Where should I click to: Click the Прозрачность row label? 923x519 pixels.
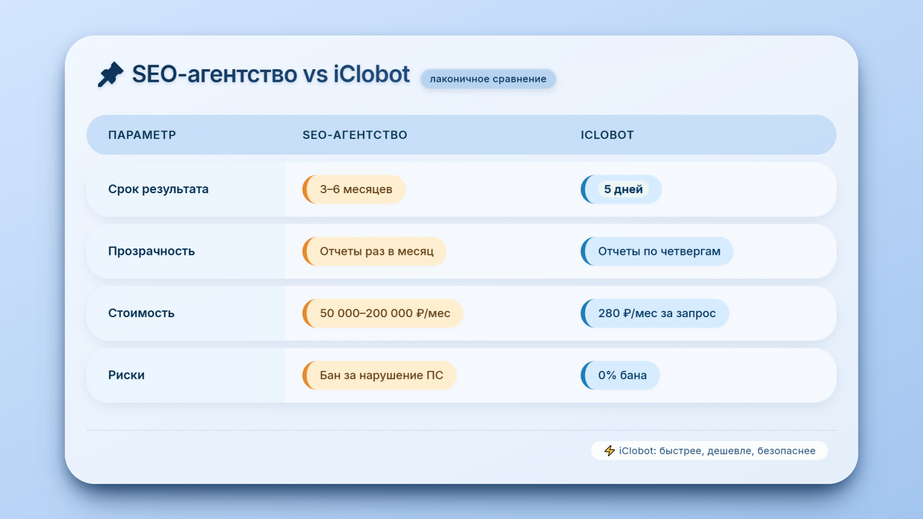[151, 251]
